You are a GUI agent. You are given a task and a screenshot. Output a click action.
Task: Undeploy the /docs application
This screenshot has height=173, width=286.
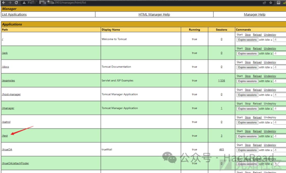pyautogui.click(x=270, y=62)
